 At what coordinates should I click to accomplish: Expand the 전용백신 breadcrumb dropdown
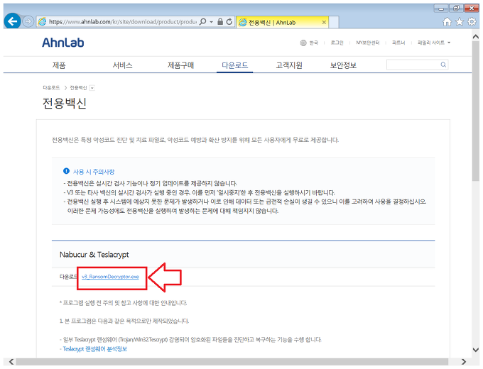pyautogui.click(x=92, y=88)
